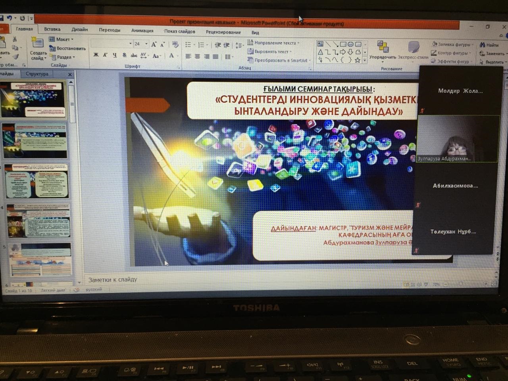Screen dimensions: 508x381
Task: Click the Создать слайд new slide icon
Action: (38, 44)
